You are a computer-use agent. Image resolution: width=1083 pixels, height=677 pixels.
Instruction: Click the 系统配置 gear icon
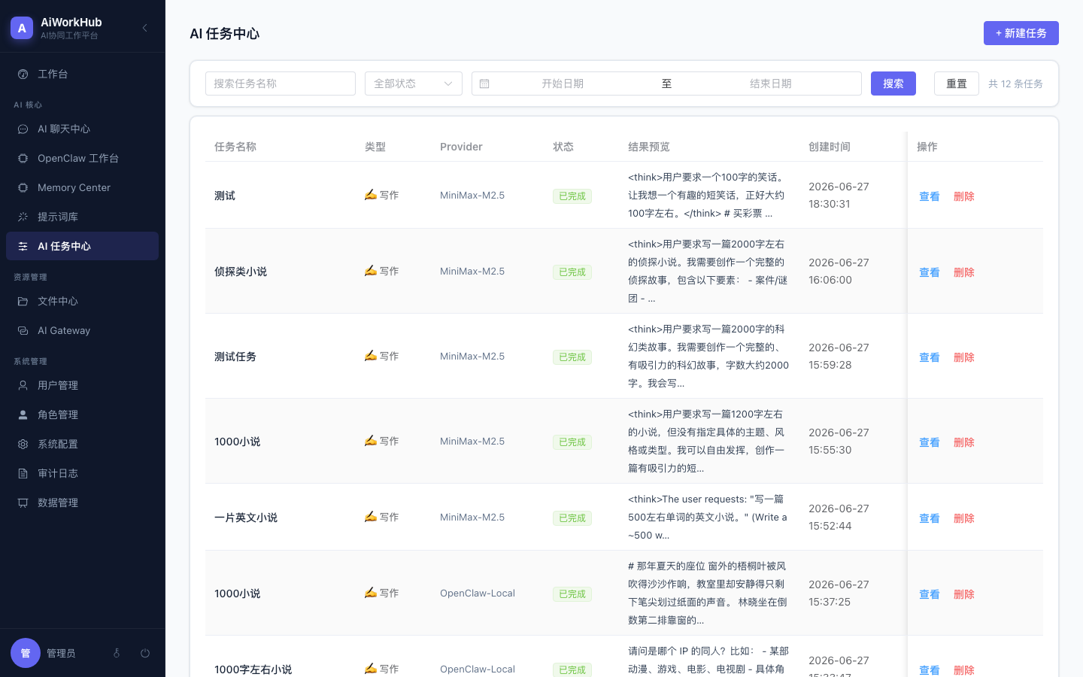click(23, 444)
